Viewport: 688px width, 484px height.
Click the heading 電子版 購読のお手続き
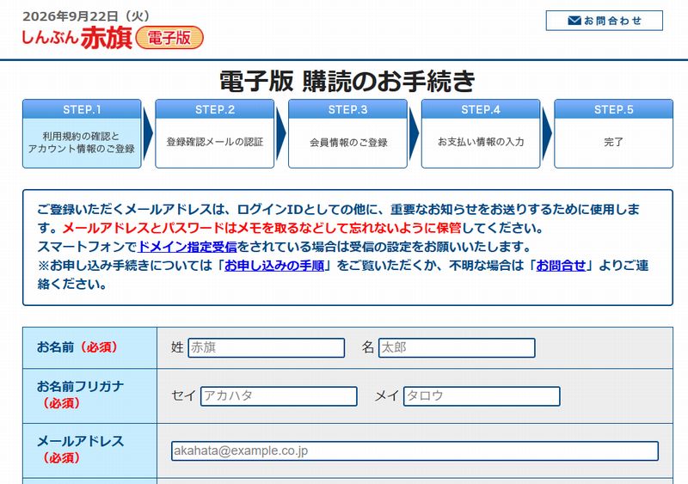tap(347, 81)
